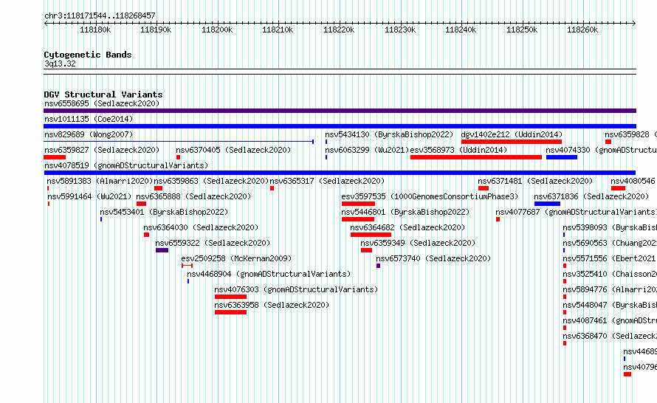
Task: Click nsv6371481 (Sedlazeck2020) label
Action: (535, 181)
